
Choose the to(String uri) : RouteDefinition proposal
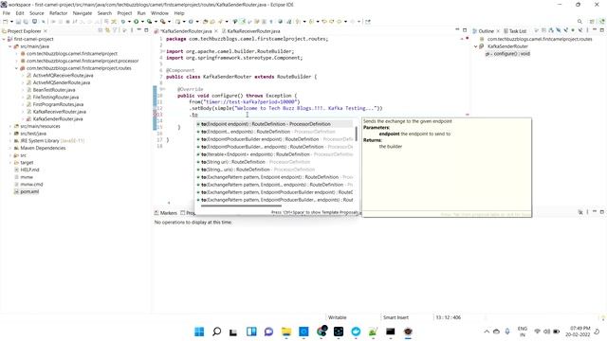click(x=274, y=162)
